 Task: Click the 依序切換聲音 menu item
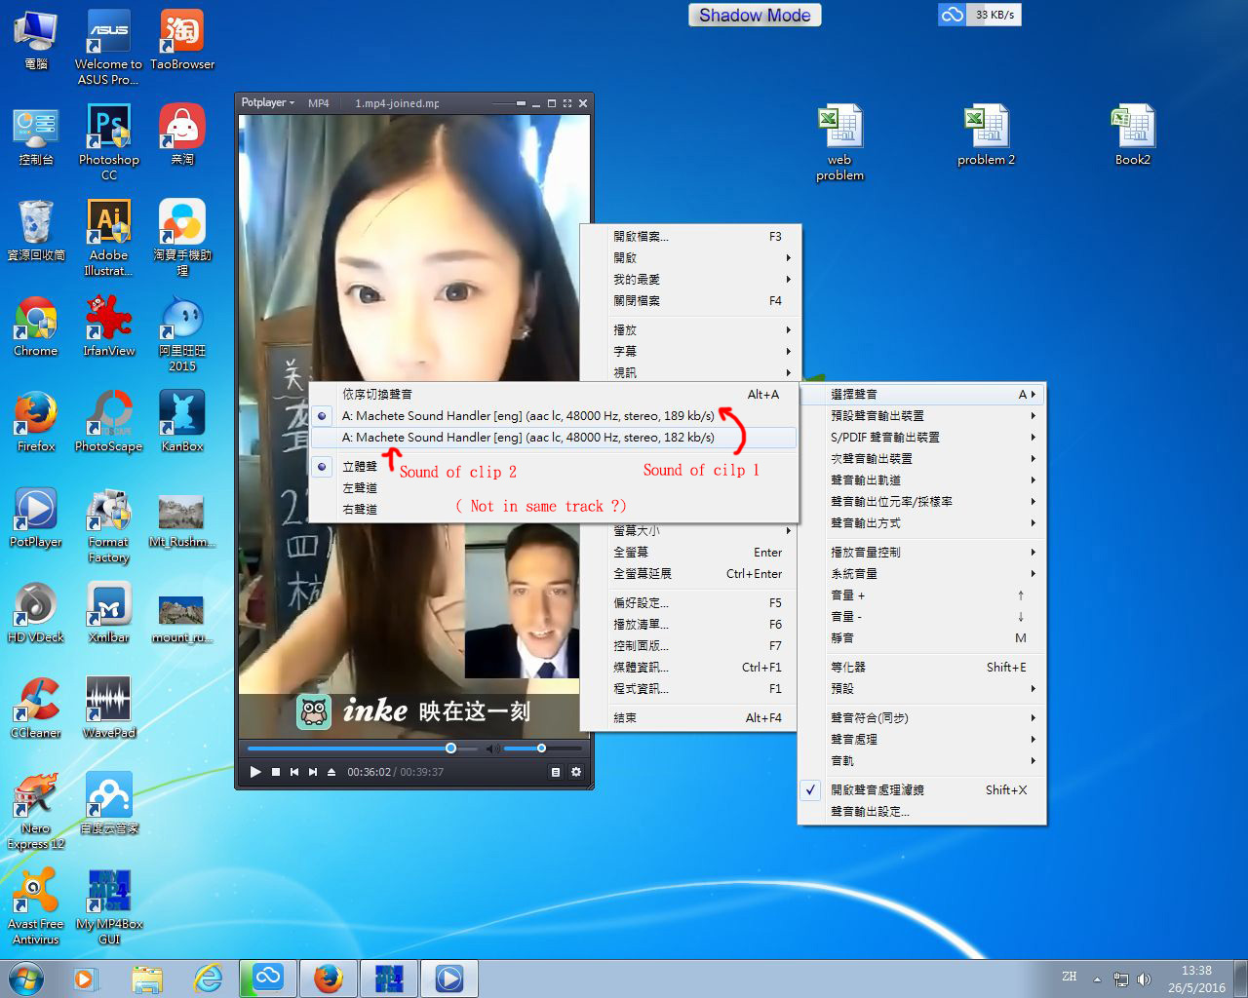click(552, 395)
